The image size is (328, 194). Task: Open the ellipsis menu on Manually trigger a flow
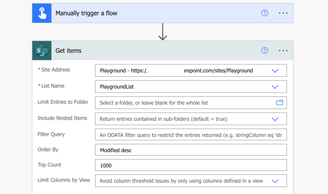pos(283,13)
